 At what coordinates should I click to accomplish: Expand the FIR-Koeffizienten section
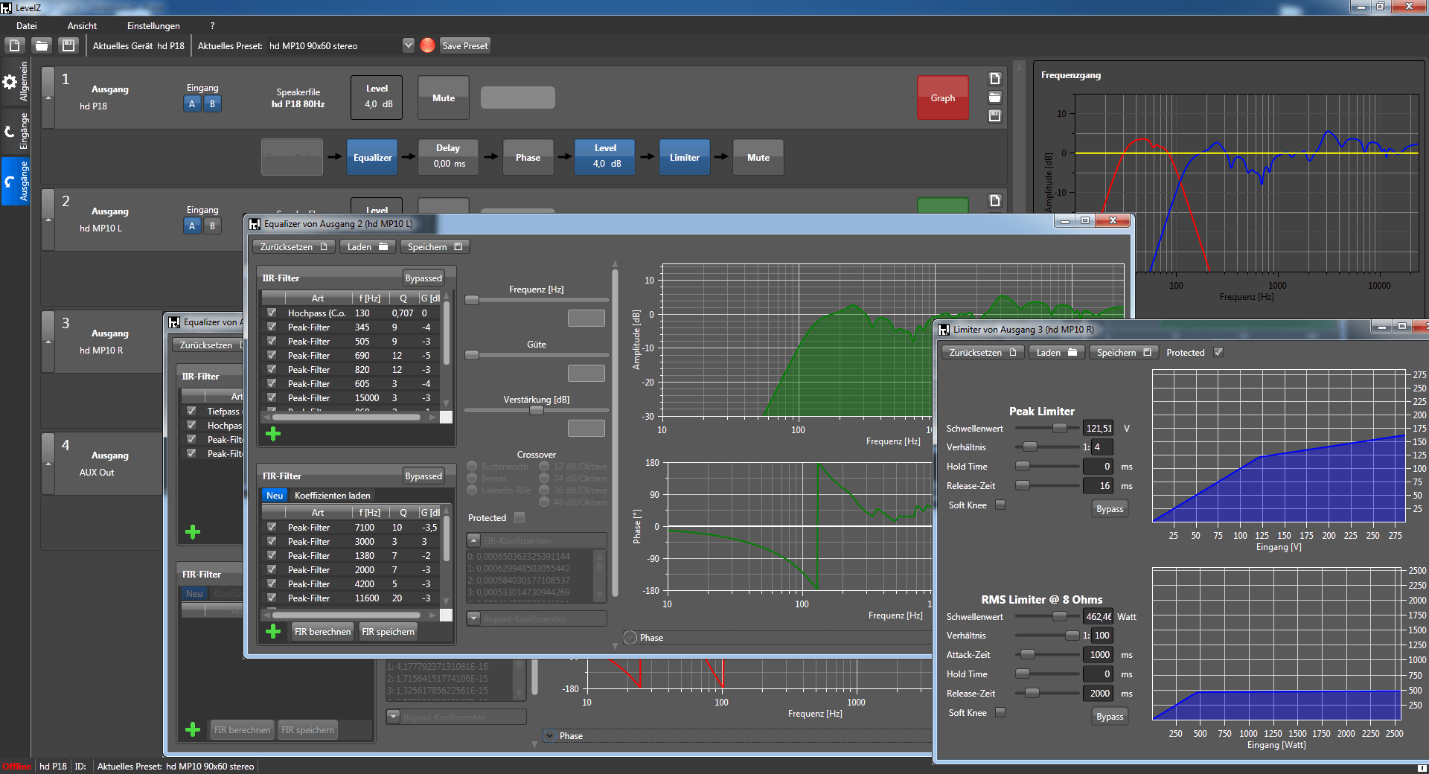click(x=473, y=540)
